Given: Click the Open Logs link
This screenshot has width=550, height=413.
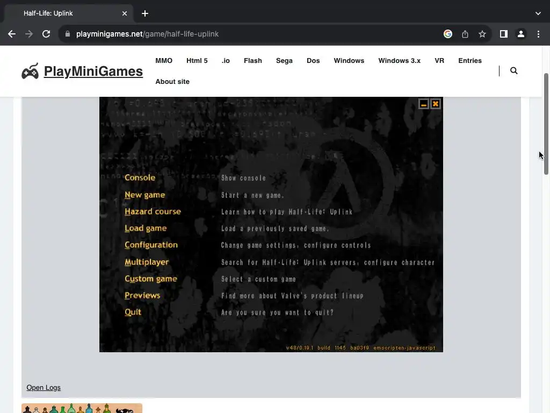Looking at the screenshot, I should [44, 388].
